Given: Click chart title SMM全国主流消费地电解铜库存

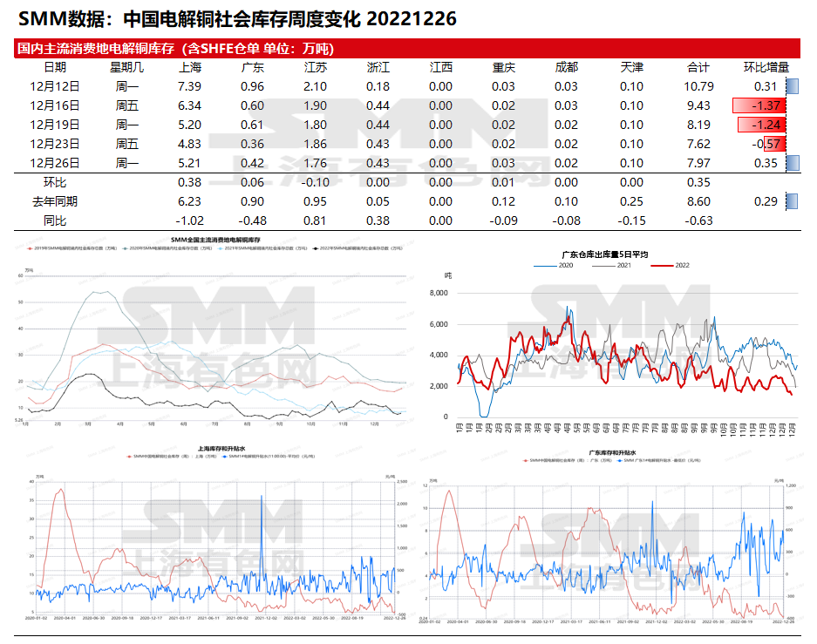Looking at the screenshot, I should [215, 240].
